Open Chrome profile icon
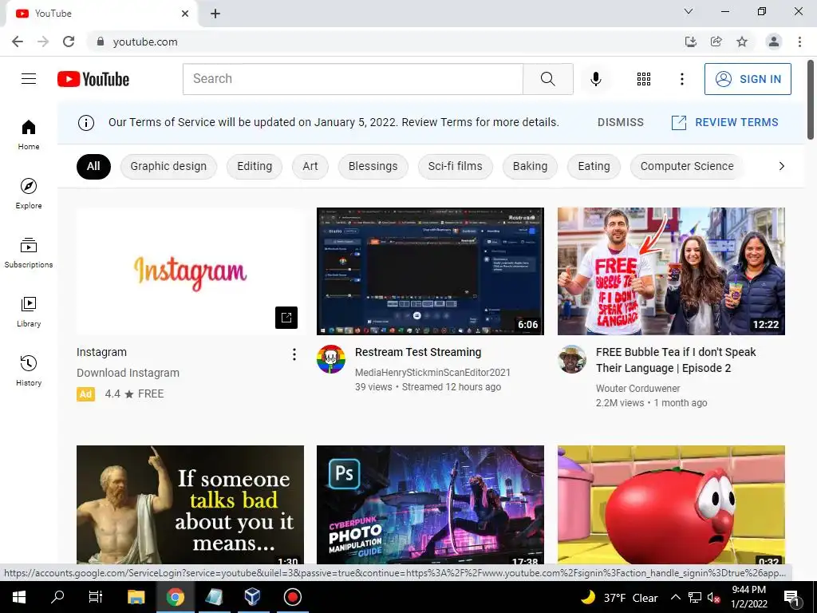817x613 pixels. (x=774, y=42)
